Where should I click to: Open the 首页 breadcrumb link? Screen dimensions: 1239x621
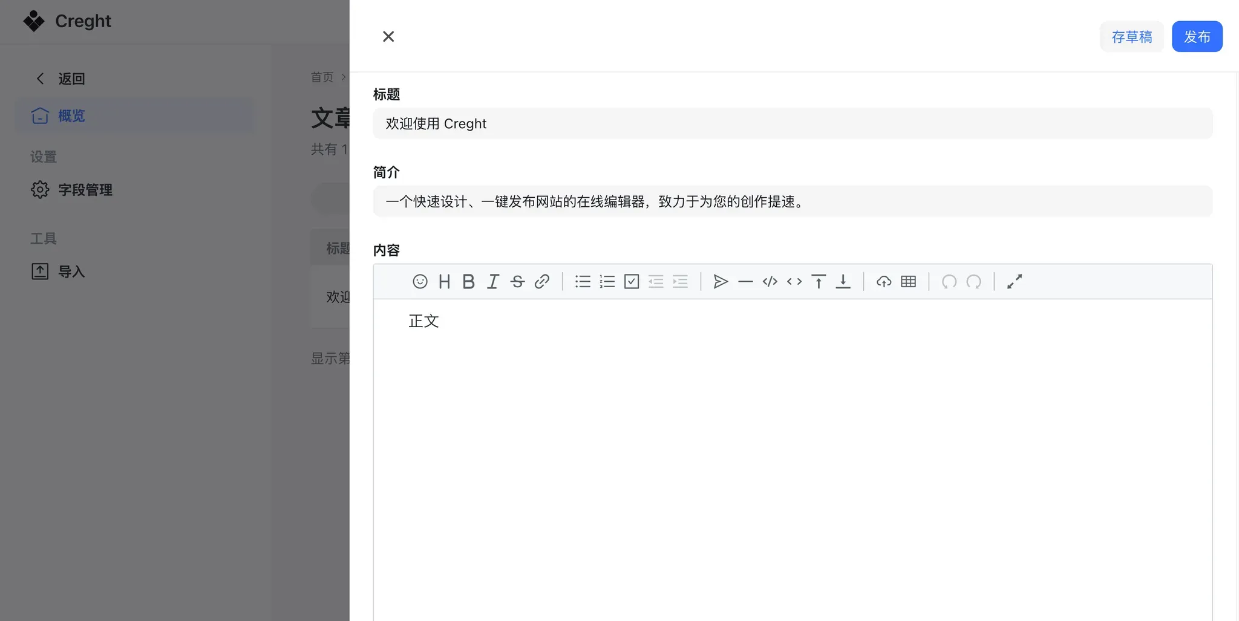tap(322, 77)
